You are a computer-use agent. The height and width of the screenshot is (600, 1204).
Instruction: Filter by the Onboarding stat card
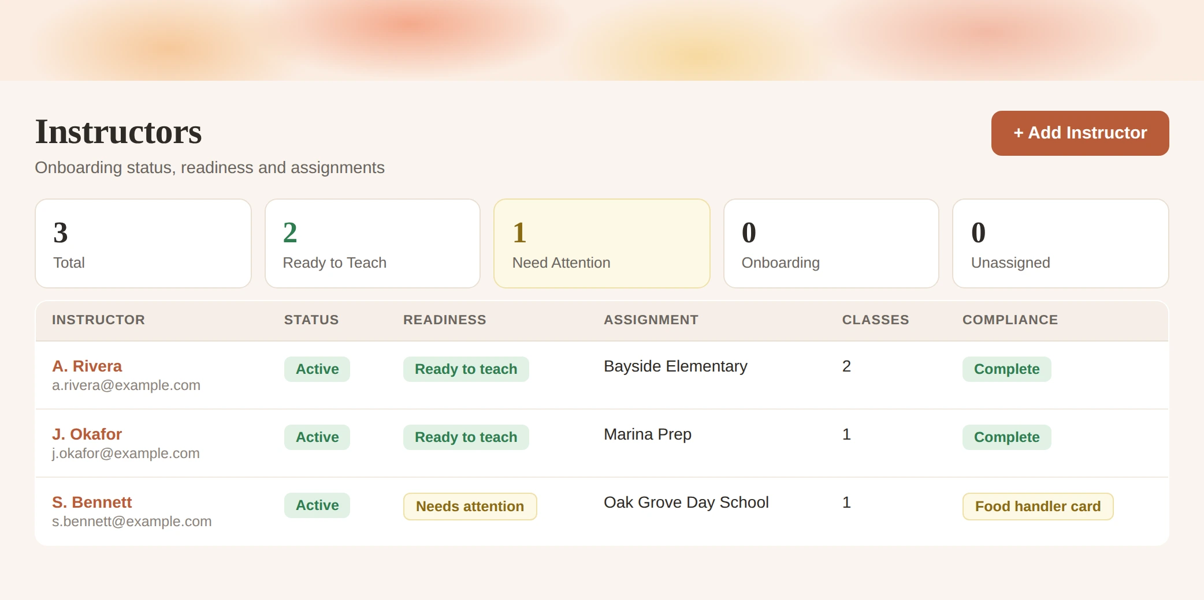[x=831, y=243]
